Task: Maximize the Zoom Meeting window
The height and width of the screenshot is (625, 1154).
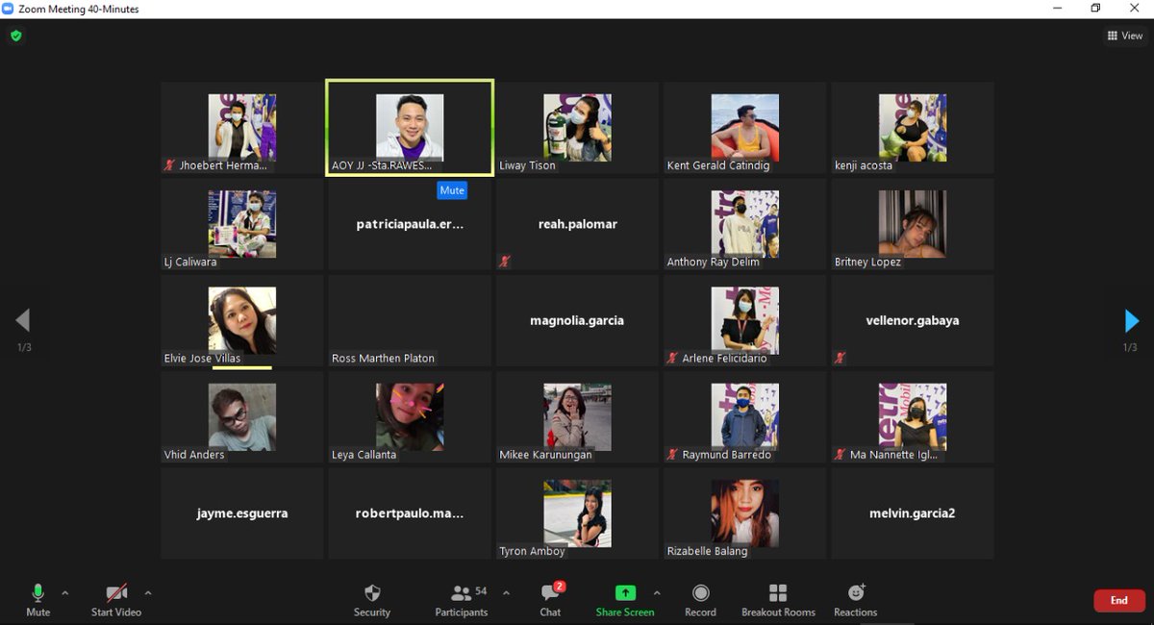Action: (1095, 9)
